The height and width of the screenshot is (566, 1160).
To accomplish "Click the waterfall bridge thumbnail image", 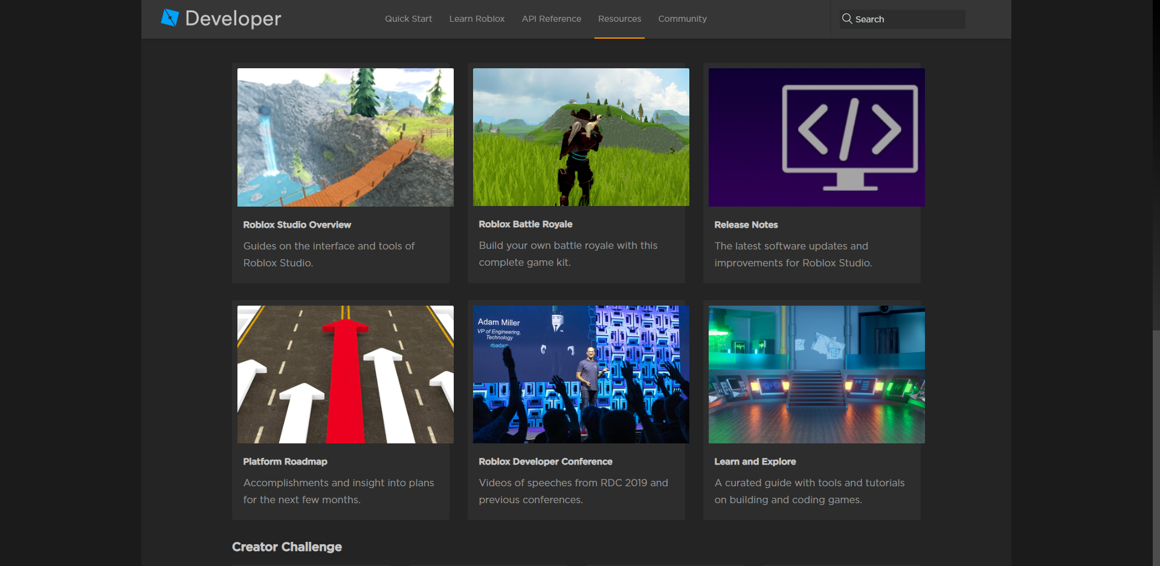I will tap(345, 137).
